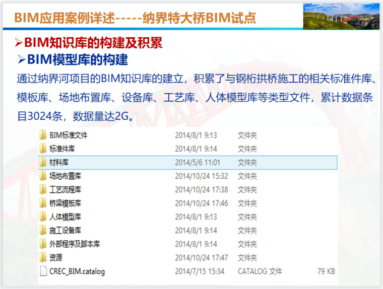Click the date 2014/7/15 15:34

200,271
